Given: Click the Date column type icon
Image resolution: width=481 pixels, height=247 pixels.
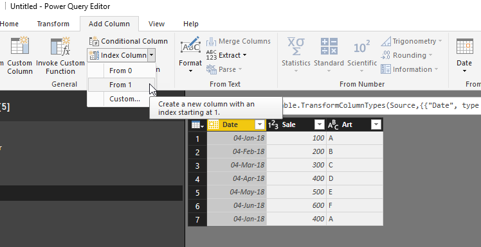Looking at the screenshot, I should click(x=213, y=124).
